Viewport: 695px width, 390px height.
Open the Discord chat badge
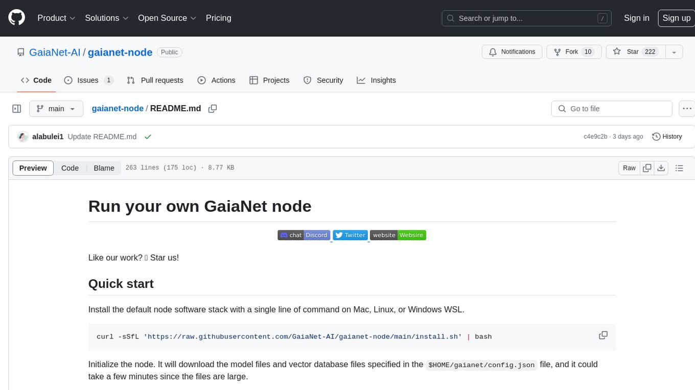(304, 235)
